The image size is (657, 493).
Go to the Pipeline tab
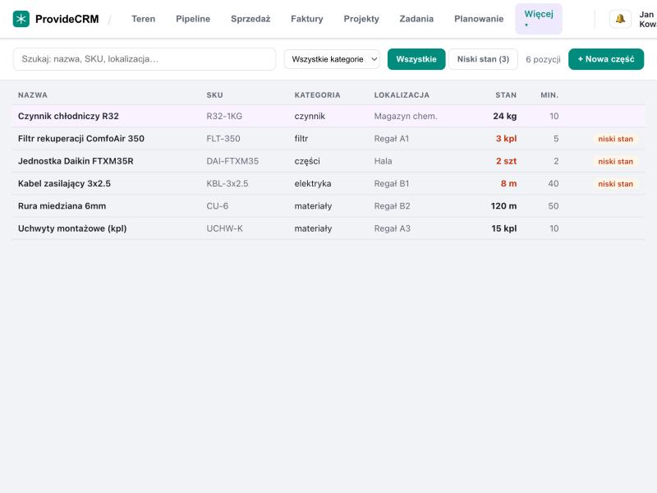(x=193, y=19)
